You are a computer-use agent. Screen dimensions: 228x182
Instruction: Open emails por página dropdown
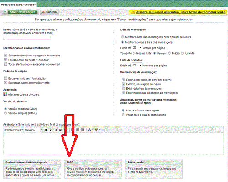(x=137, y=48)
